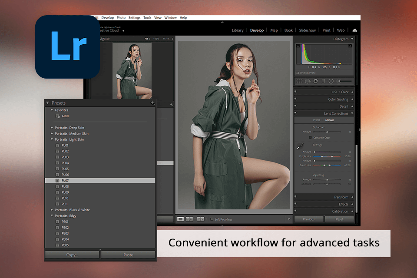
Task: Click the PL01 preset icon
Action: pyautogui.click(x=57, y=146)
